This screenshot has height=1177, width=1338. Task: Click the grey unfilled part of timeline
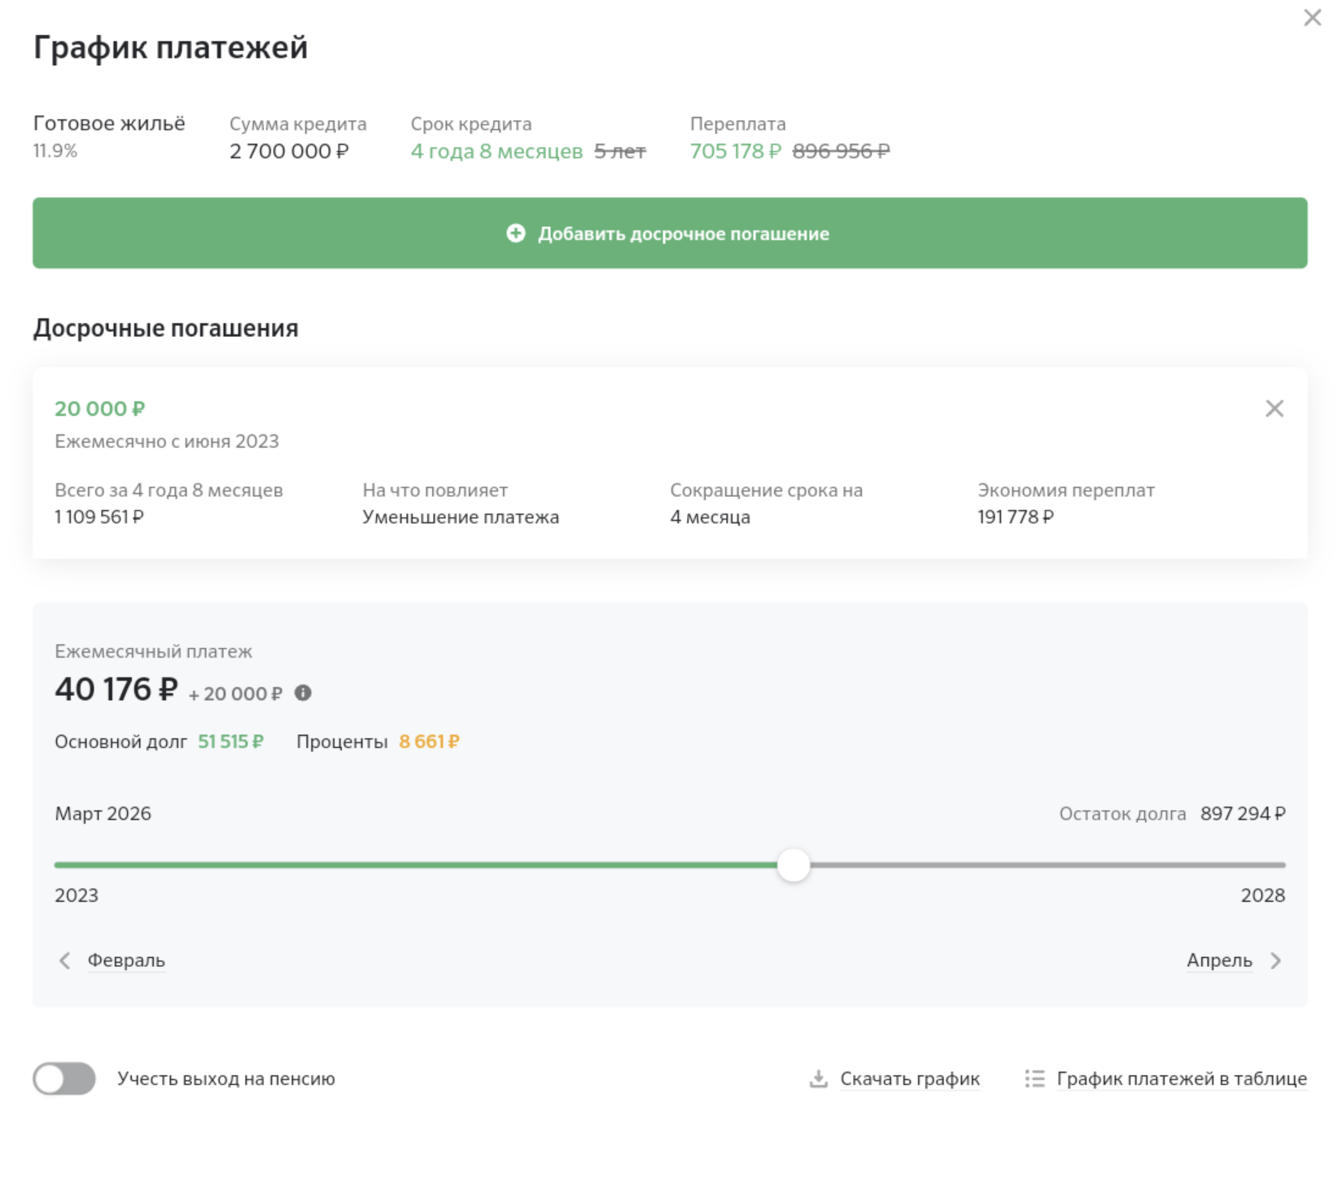[1042, 864]
